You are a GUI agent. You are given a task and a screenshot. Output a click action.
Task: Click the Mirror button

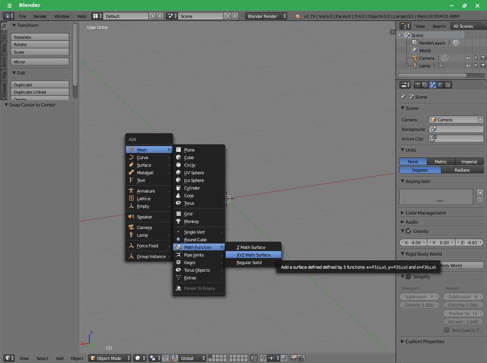pos(40,62)
